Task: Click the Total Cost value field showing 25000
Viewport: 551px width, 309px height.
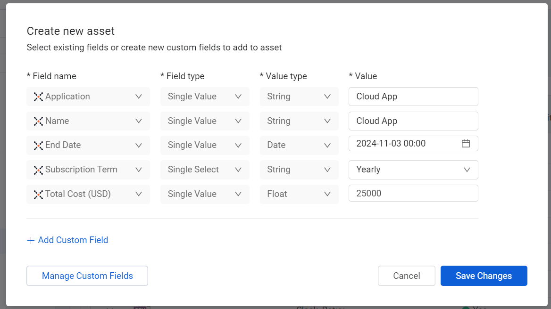Action: click(x=413, y=194)
